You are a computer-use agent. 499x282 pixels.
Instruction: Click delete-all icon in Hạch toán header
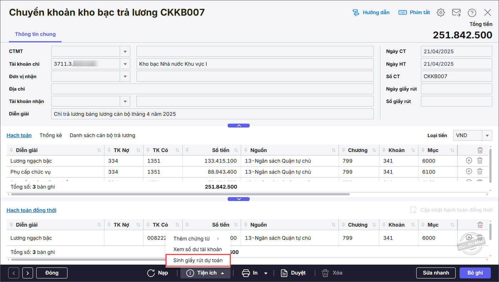point(480,150)
